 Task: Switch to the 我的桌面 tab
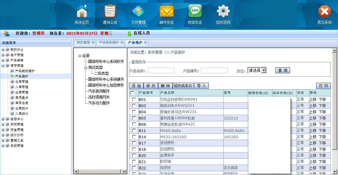point(83,43)
